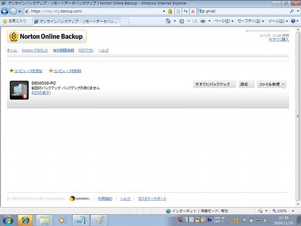Open the Favorites star button
The width and height of the screenshot is (301, 226).
pyautogui.click(x=14, y=21)
